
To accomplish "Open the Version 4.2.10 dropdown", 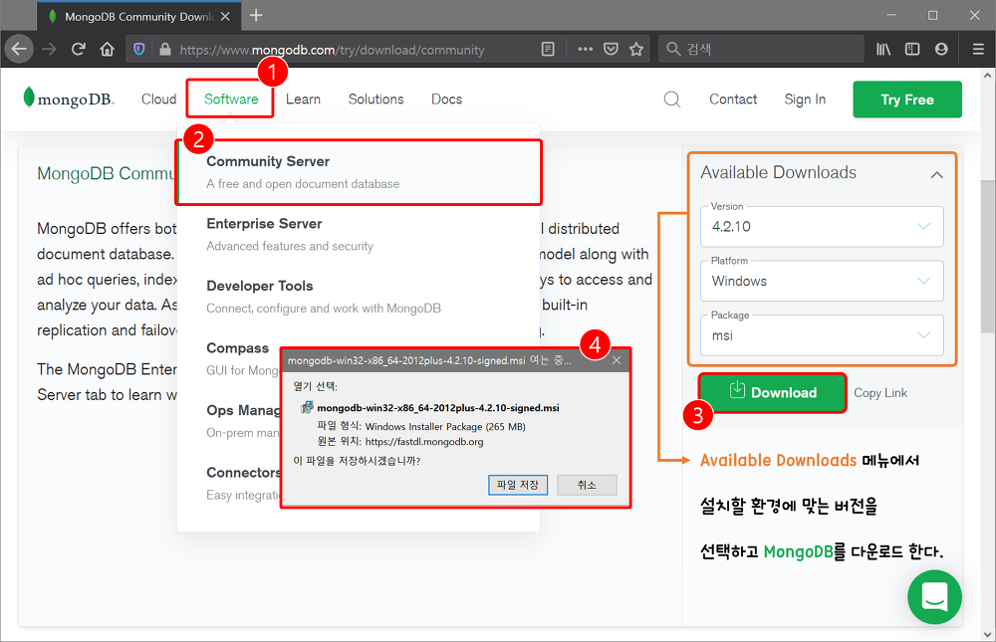I will pos(822,226).
